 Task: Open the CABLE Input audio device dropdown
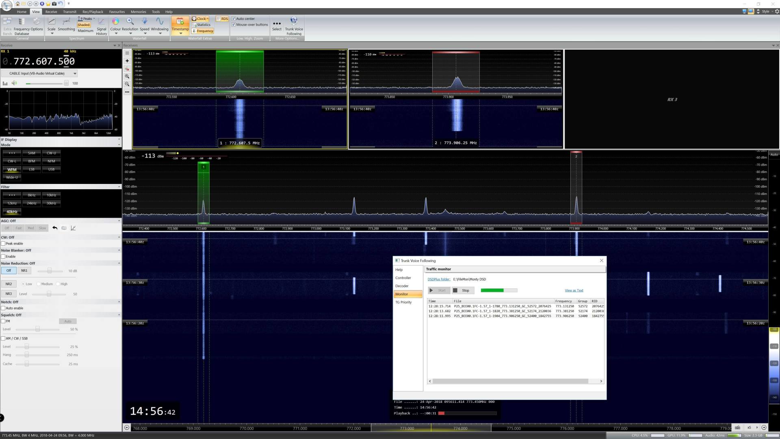tap(75, 74)
